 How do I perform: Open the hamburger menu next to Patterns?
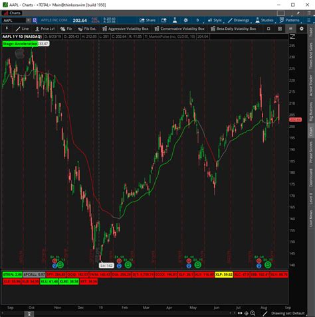click(x=308, y=21)
